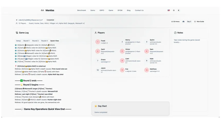The height and width of the screenshot is (124, 221).
Task: Open the language selector flag icon
Action: [169, 11]
